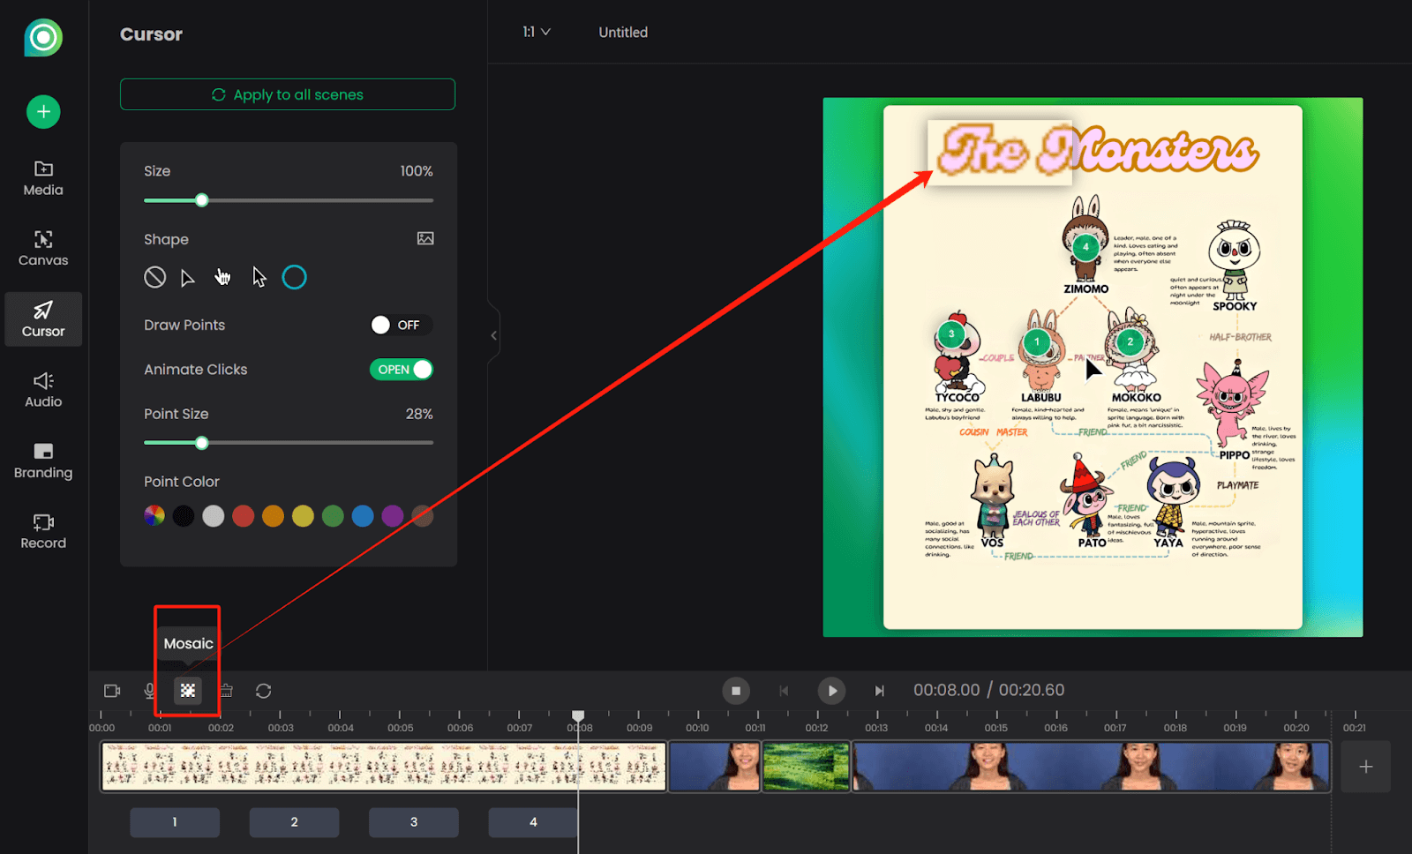Select the solid arrow cursor shape

click(x=259, y=277)
